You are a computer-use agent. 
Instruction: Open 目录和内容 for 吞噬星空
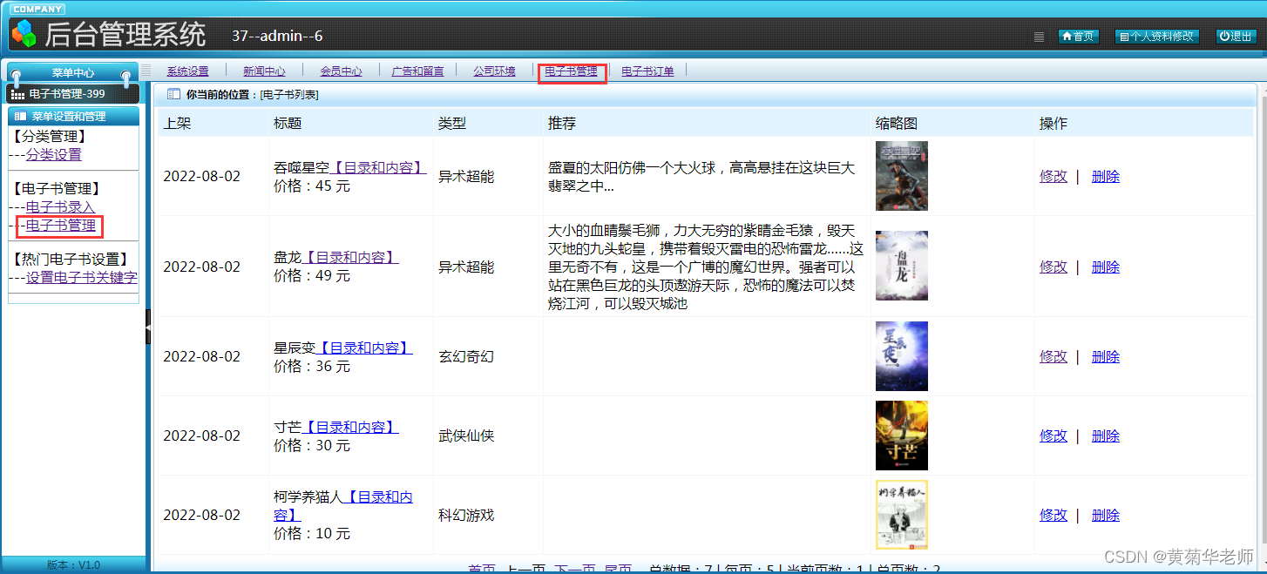coord(377,168)
